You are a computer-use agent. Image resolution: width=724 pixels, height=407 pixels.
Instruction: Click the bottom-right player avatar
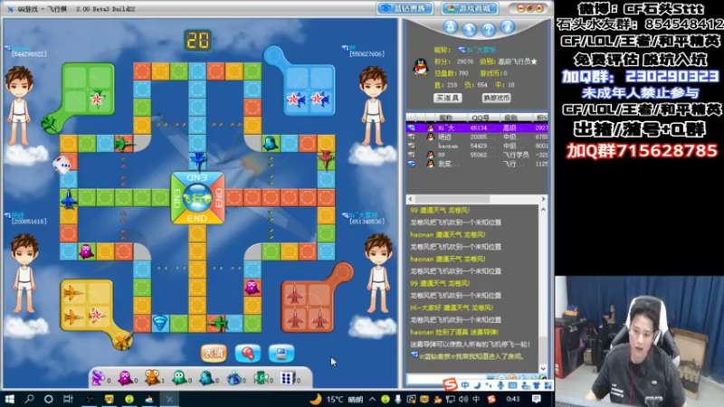point(378,274)
